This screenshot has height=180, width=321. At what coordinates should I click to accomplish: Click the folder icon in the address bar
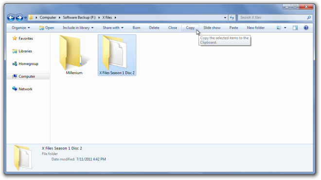[x=31, y=17]
